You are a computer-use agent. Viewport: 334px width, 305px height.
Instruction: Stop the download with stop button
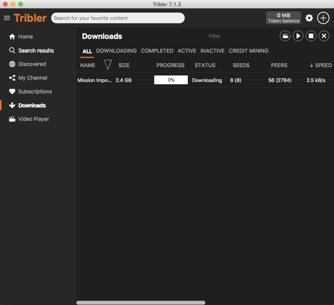[x=311, y=36]
